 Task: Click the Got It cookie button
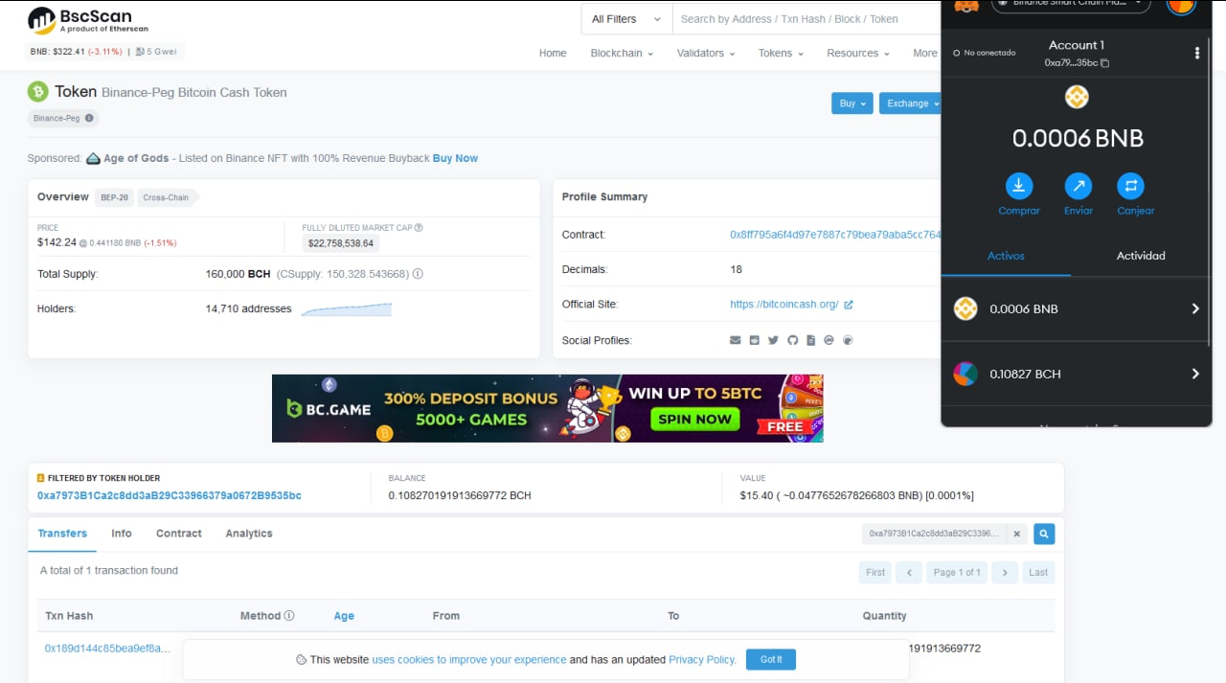click(771, 659)
